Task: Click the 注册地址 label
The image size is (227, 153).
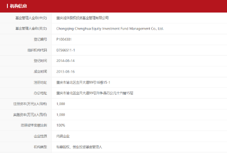Action: [40, 82]
